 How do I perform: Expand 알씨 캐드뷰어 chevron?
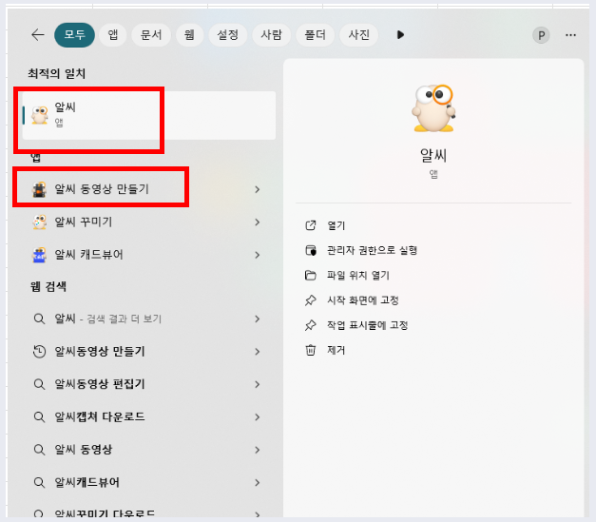point(258,255)
